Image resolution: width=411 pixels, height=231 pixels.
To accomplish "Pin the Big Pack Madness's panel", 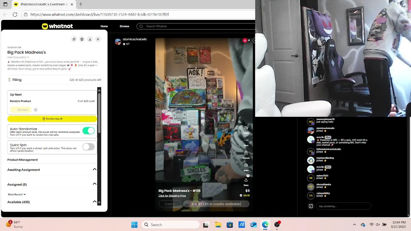I will pyautogui.click(x=74, y=39).
